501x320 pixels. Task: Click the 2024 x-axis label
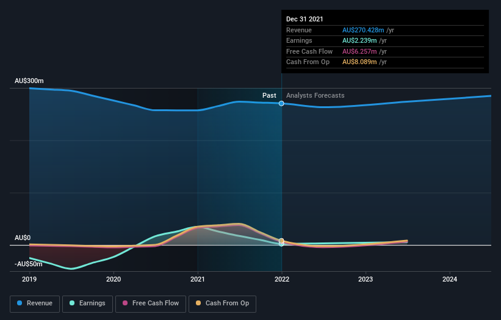pos(450,280)
